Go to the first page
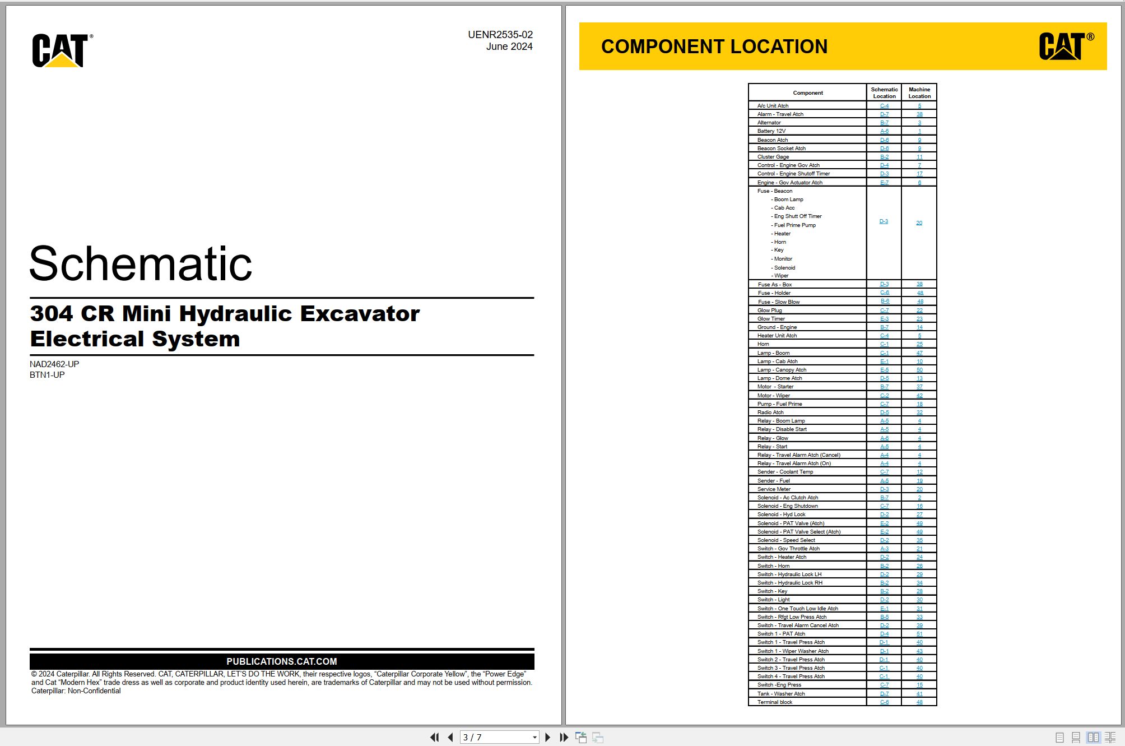1125x746 pixels. pos(434,738)
